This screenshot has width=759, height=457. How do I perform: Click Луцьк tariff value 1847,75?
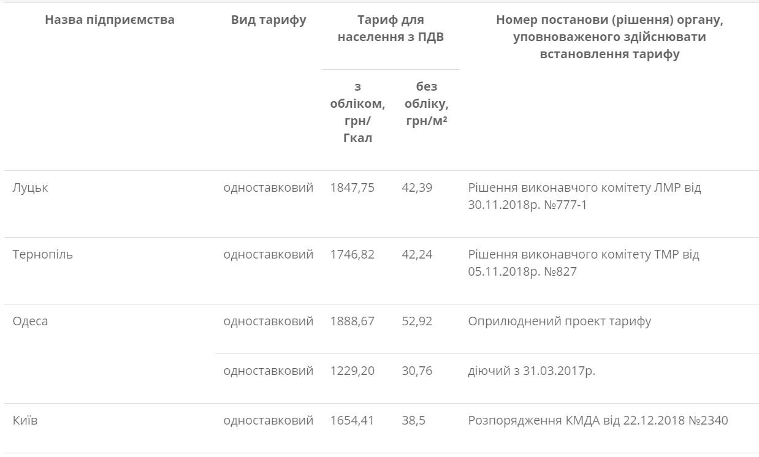[352, 187]
